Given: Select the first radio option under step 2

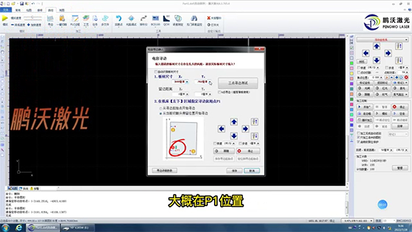Looking at the screenshot, I should click(161, 108).
